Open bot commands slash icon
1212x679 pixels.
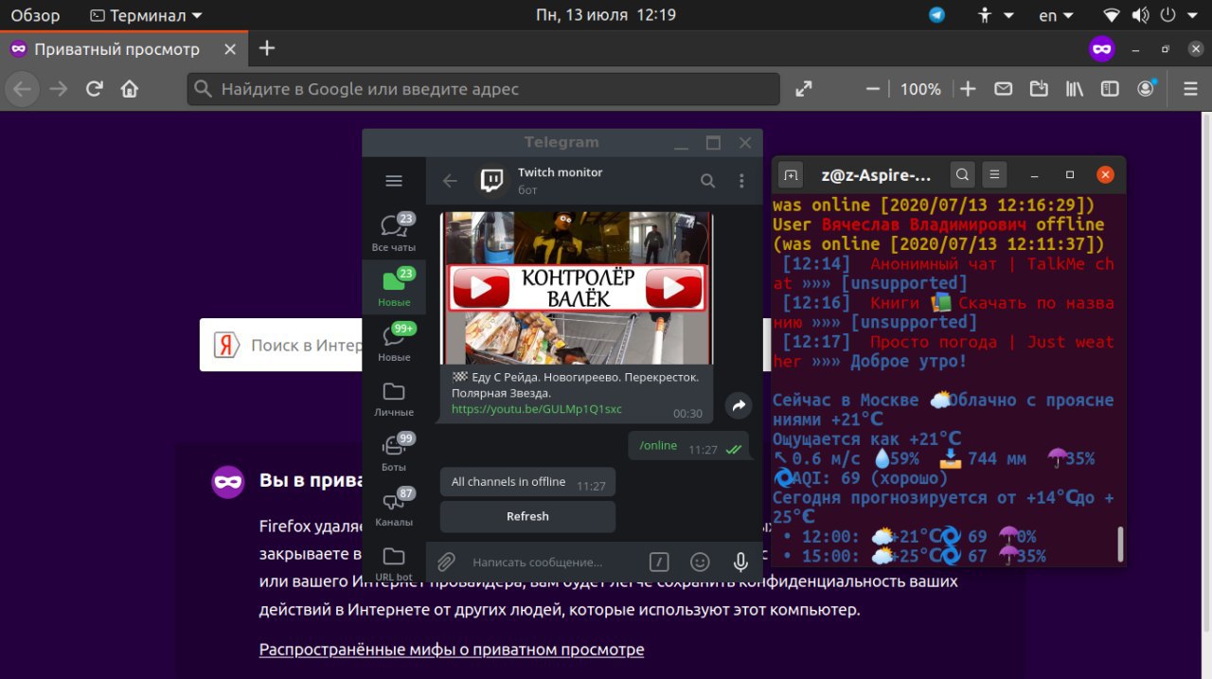[659, 562]
